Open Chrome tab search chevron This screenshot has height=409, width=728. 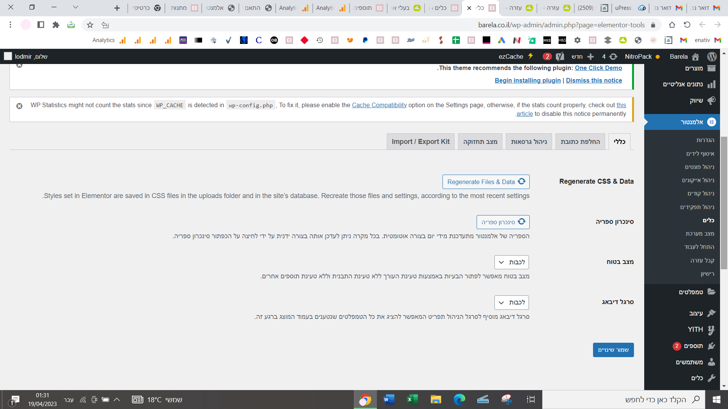(75, 7)
